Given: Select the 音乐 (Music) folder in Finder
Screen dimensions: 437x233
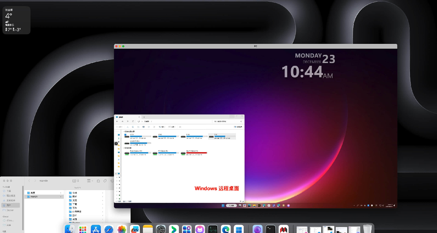Looking at the screenshot, I should [x=86, y=208].
